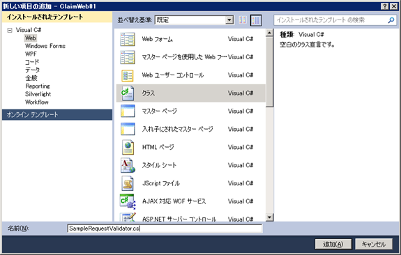Screen dimensions: 401x255
Task: Select the クラス template name
Action: click(149, 93)
